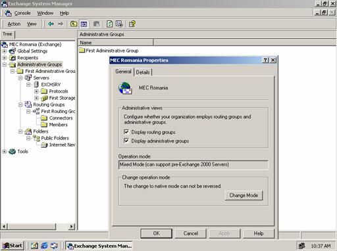Uncheck Display routing groups checkbox

[126, 132]
